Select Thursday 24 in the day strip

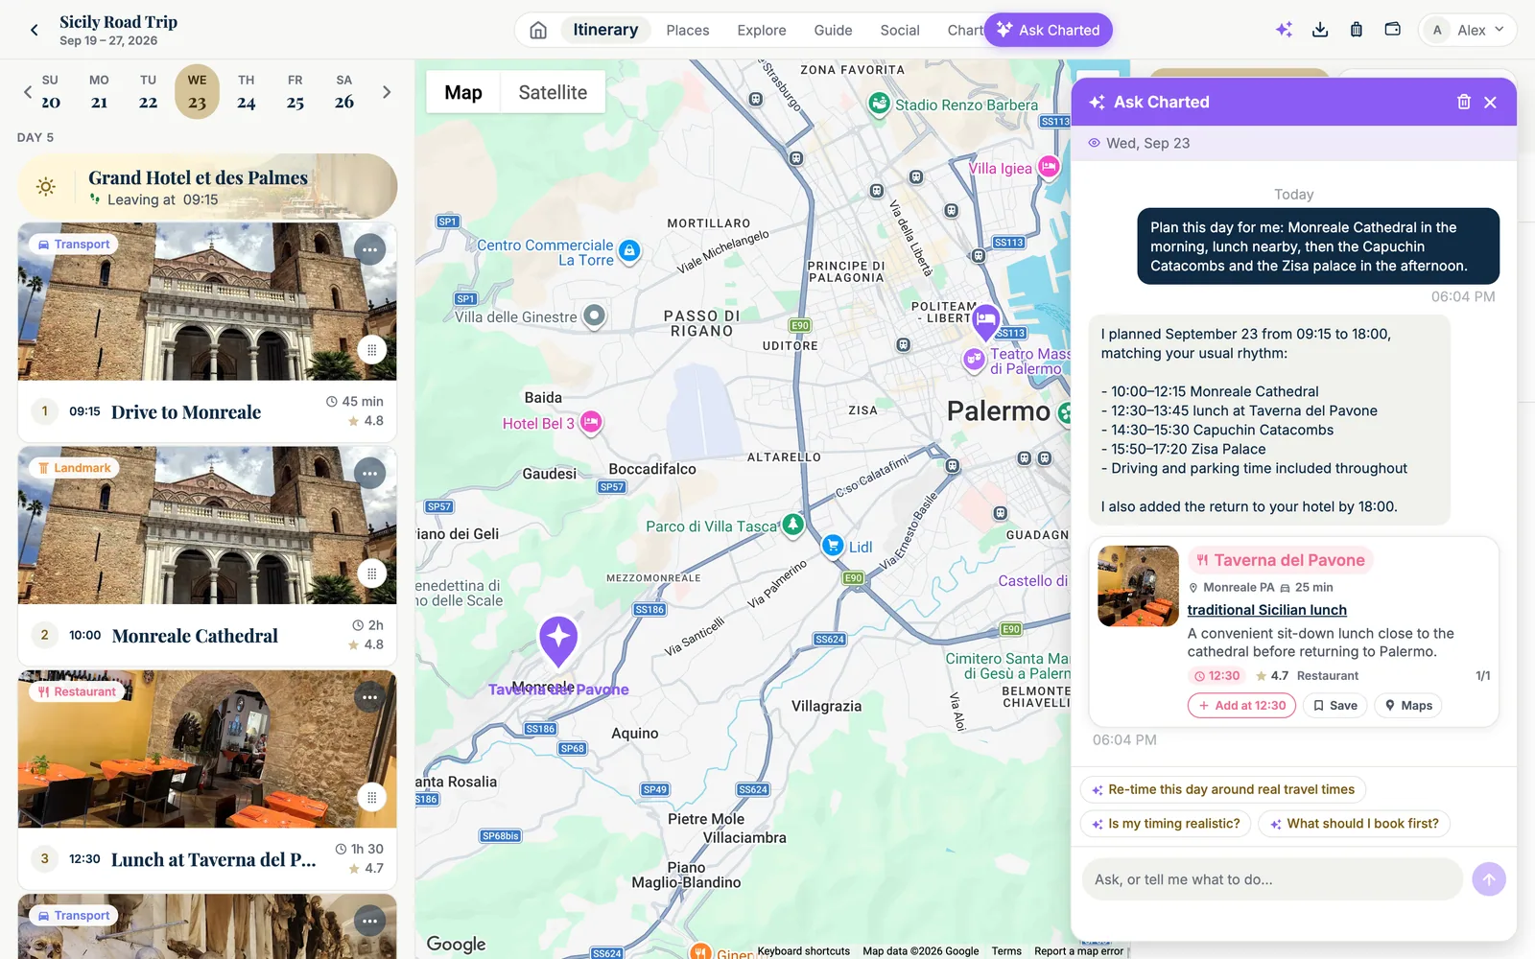pyautogui.click(x=247, y=92)
